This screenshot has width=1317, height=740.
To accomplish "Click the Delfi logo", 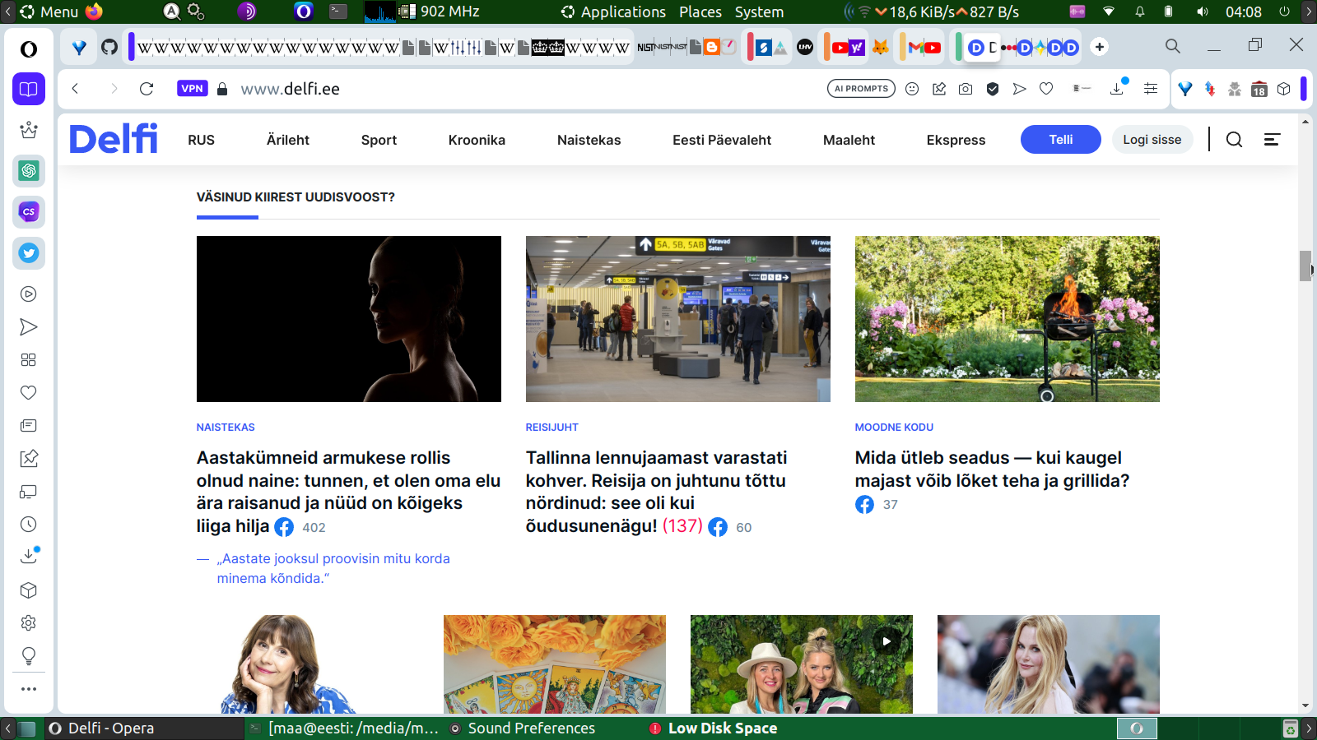I will 114,139.
